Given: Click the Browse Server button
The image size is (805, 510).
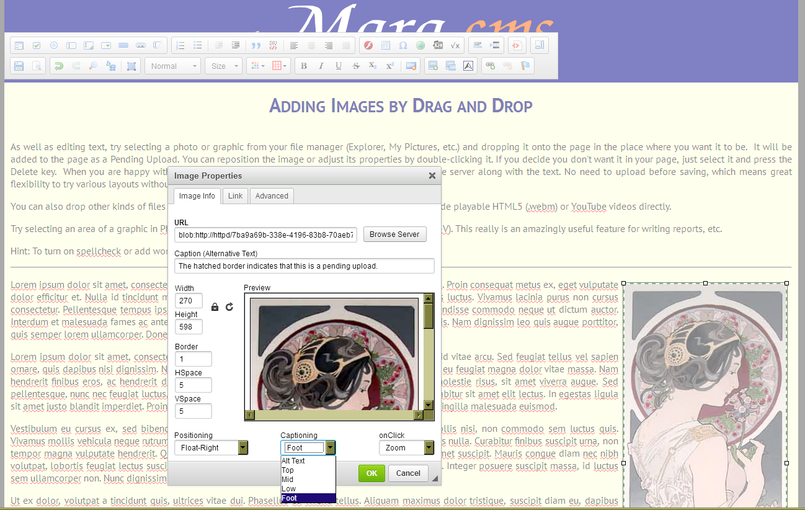Looking at the screenshot, I should coord(394,234).
